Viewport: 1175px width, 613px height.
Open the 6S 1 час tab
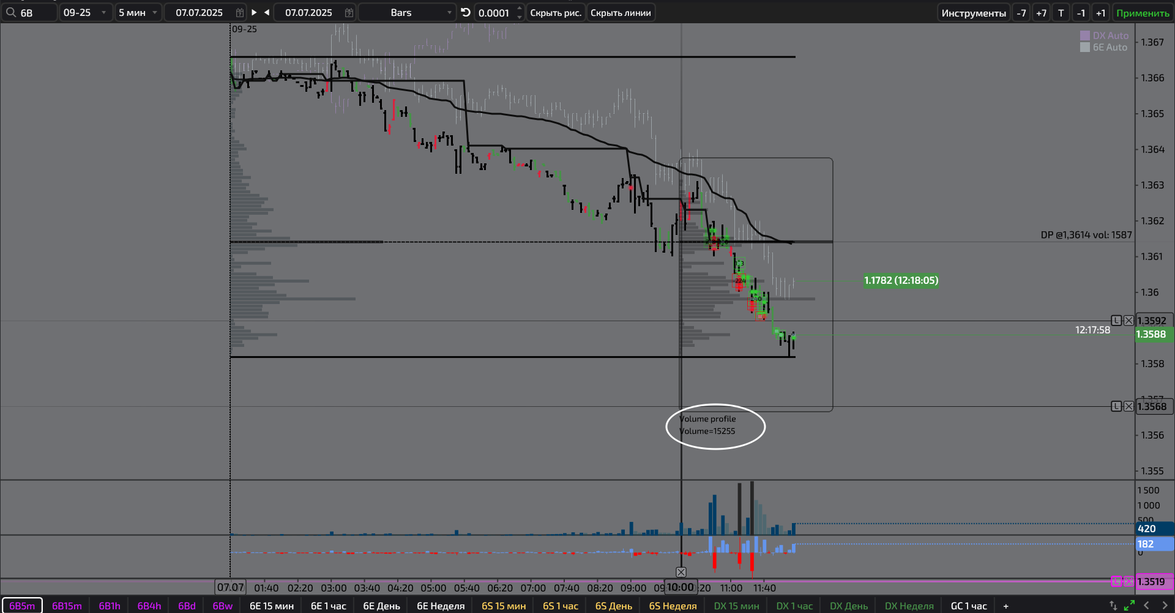pyautogui.click(x=561, y=606)
